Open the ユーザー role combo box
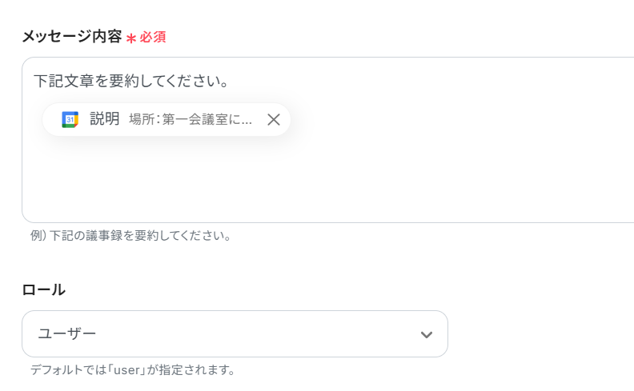Image resolution: width=634 pixels, height=391 pixels. pyautogui.click(x=234, y=333)
